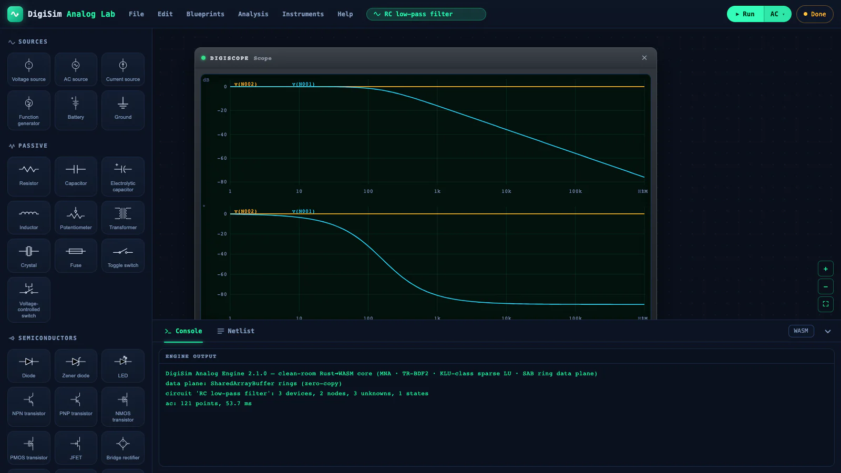Select the Bridge rectifier component
This screenshot has width=841, height=473.
(x=123, y=448)
